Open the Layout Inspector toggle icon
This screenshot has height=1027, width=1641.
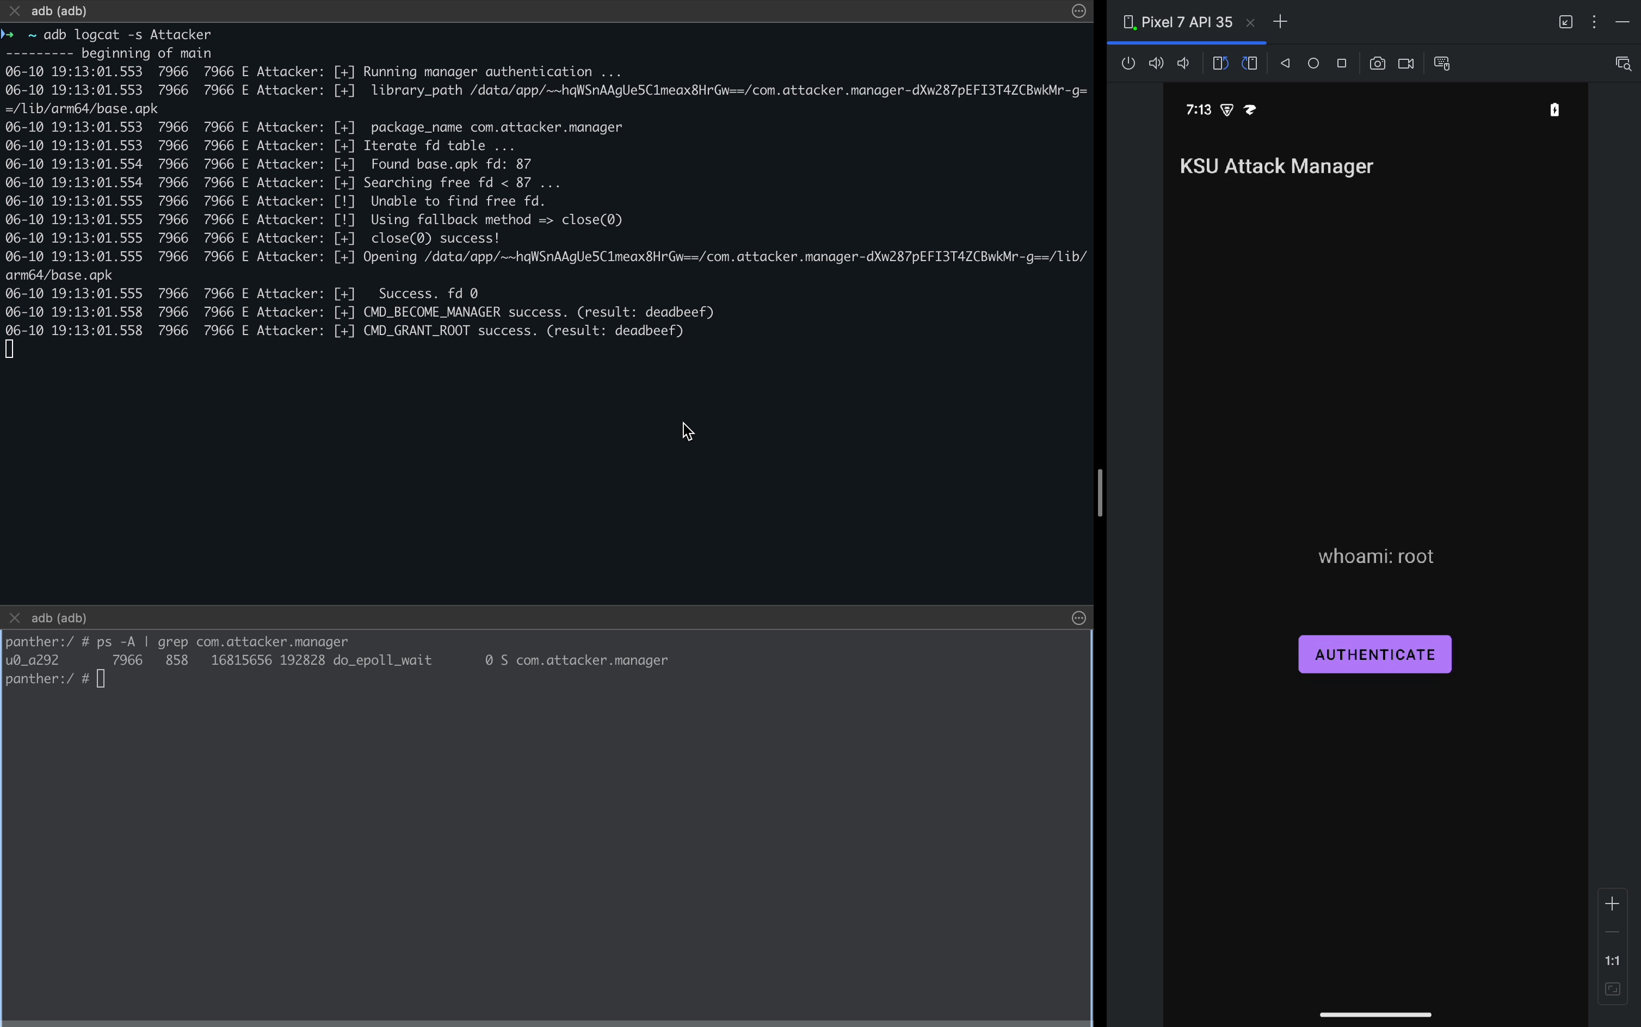click(1623, 64)
